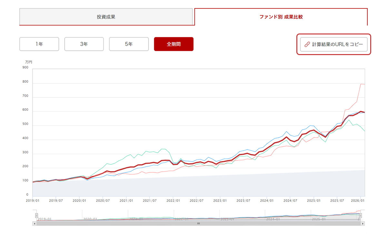Click the 2020-01 marker in the navigator strip

tap(90, 219)
